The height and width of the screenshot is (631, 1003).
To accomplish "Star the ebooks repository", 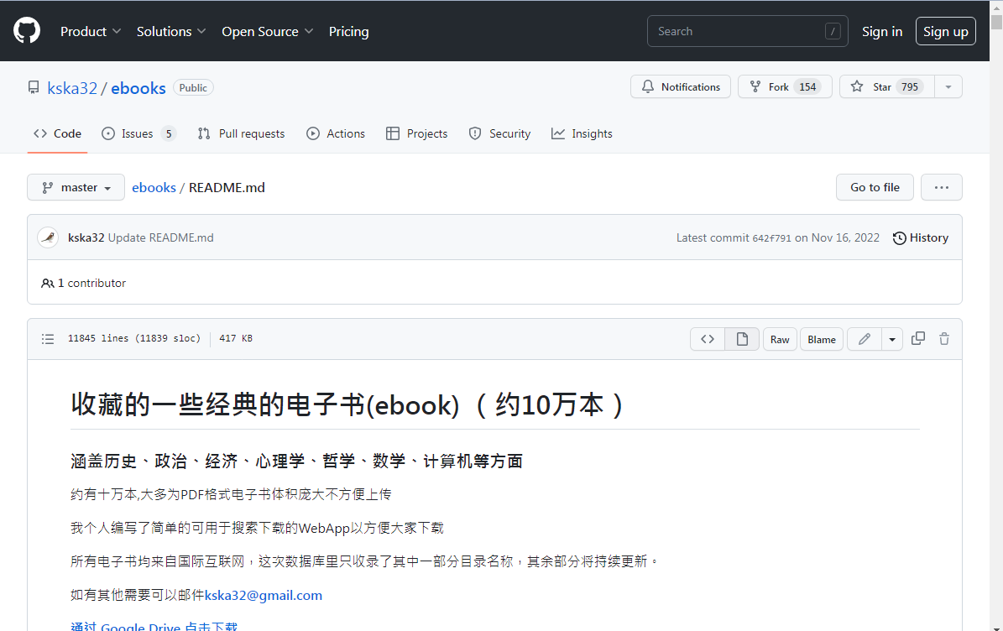I will coord(887,87).
